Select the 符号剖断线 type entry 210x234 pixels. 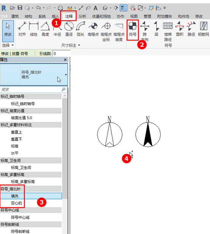coord(31,231)
